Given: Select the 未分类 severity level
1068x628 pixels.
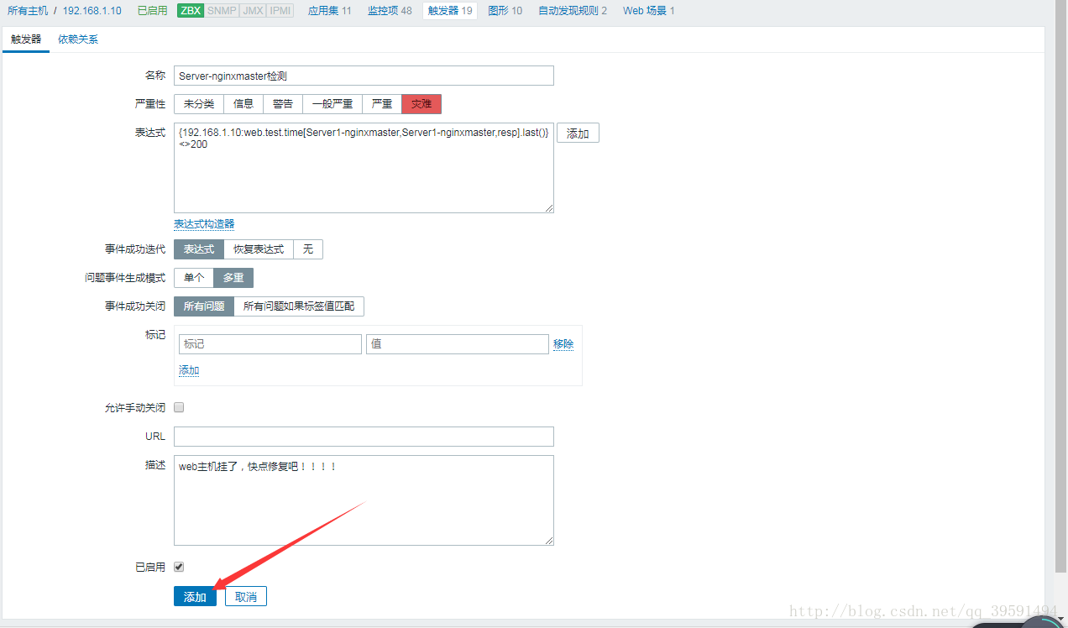Looking at the screenshot, I should [198, 103].
